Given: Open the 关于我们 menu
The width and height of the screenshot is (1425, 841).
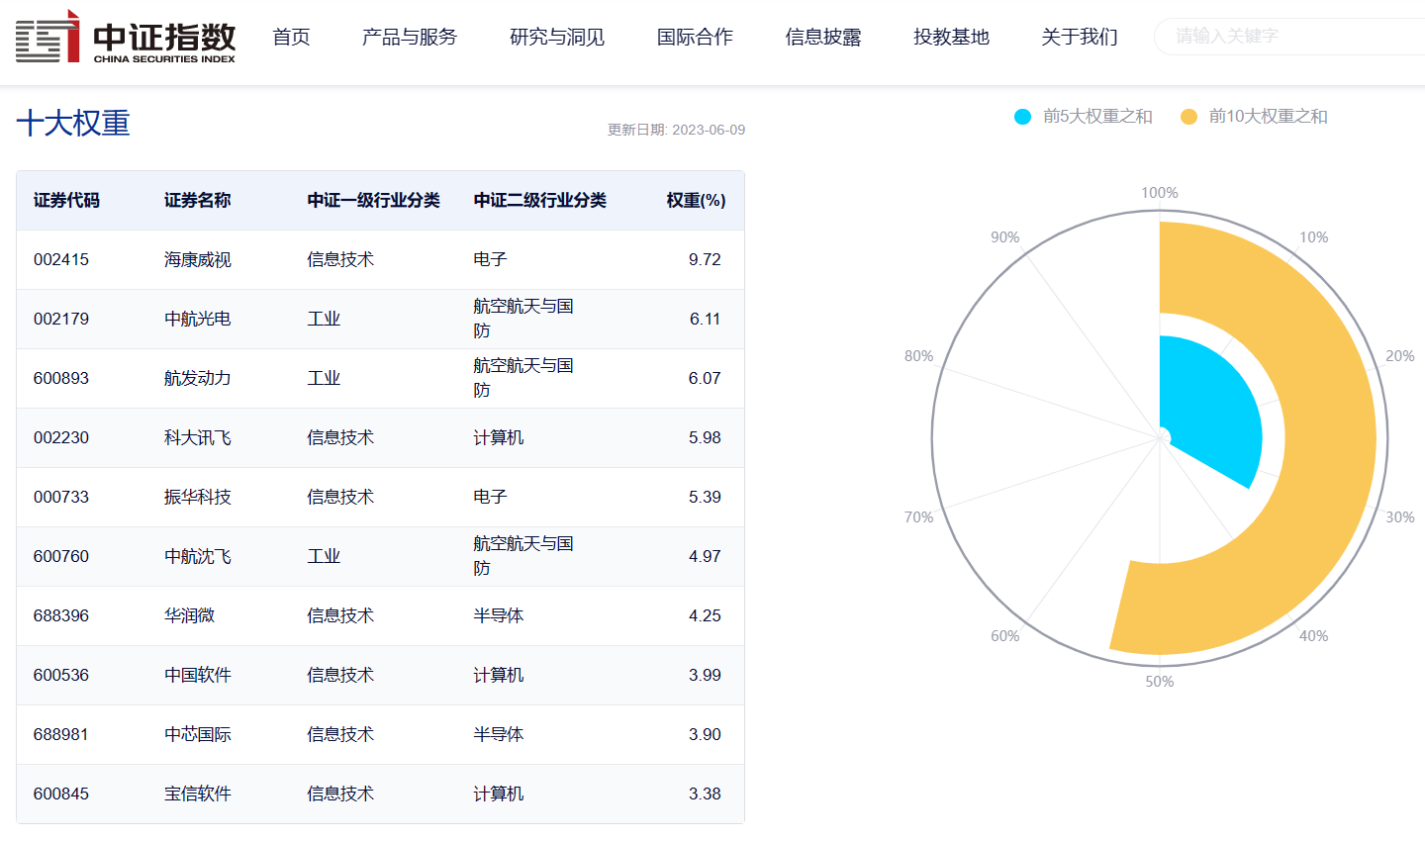Looking at the screenshot, I should click(1080, 37).
